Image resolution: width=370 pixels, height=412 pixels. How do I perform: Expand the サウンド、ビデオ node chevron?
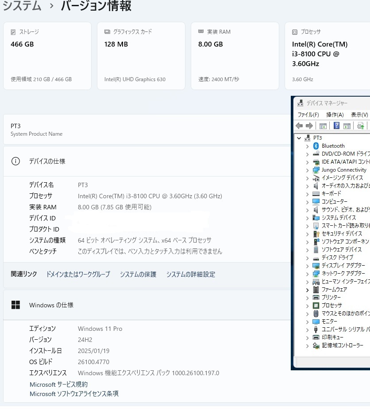click(x=307, y=210)
